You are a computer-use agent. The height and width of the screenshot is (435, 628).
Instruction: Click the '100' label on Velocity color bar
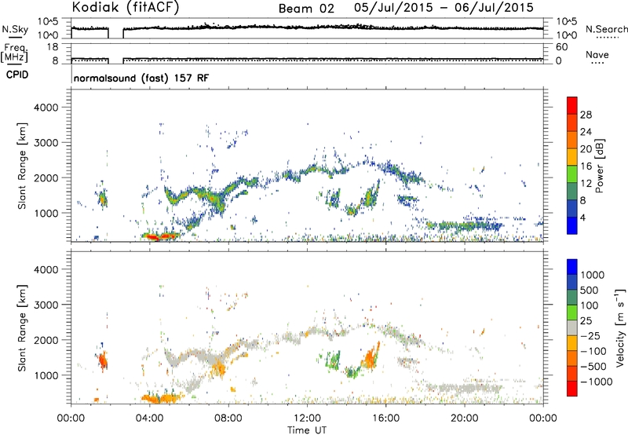[x=591, y=305]
